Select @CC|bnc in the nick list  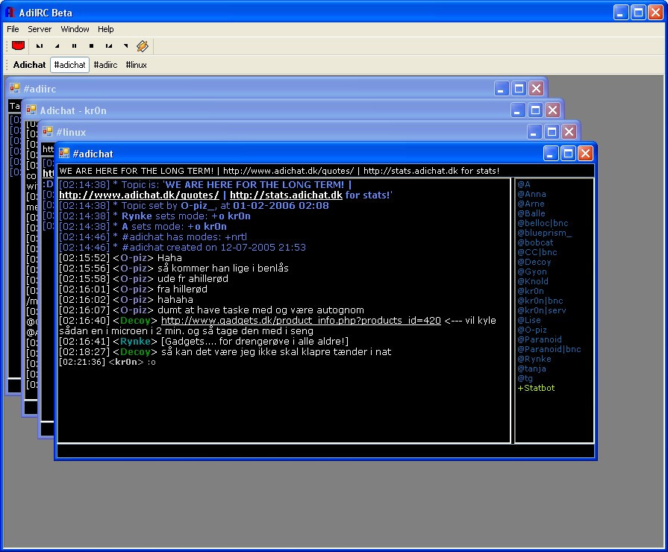point(537,252)
